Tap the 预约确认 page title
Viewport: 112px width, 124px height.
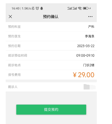point(51,17)
